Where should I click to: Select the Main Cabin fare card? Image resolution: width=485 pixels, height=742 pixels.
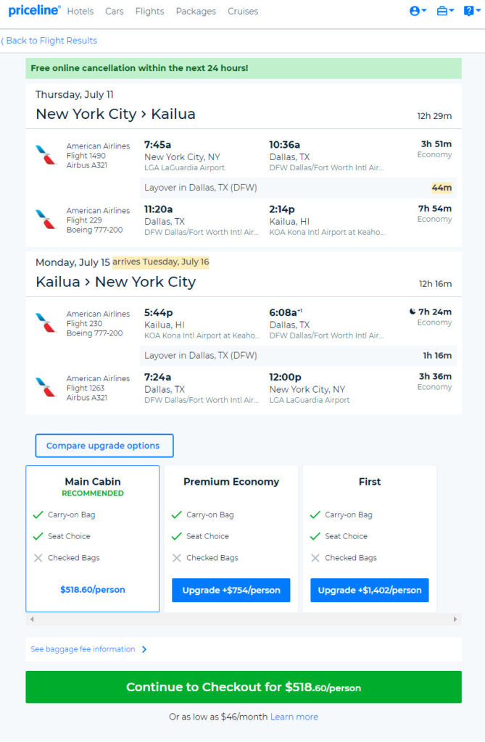92,538
